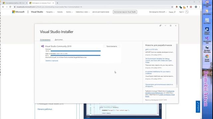Open the Скачать menu item
The width and height of the screenshot is (213, 119).
click(x=60, y=12)
